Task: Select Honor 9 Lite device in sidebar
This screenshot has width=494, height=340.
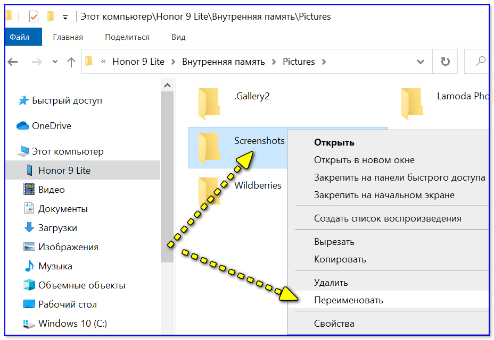Action: tap(64, 171)
